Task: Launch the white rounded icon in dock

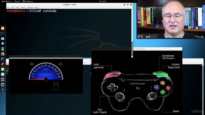Action: [x=3, y=74]
